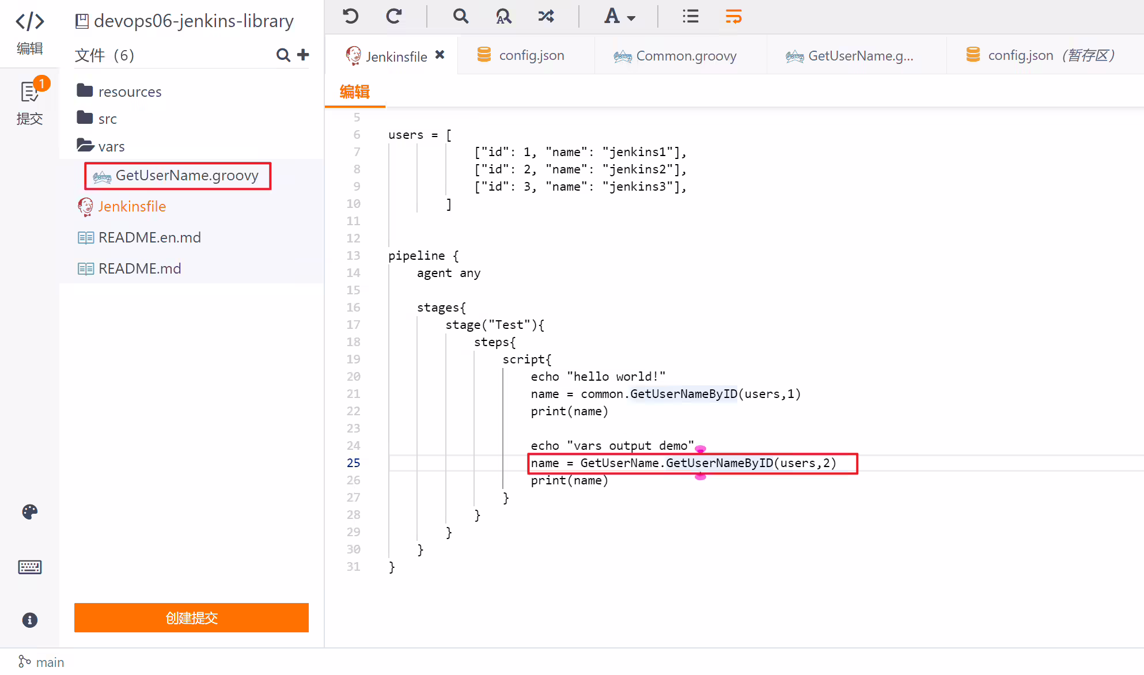The width and height of the screenshot is (1144, 675).
Task: Switch to the config.json staged tab
Action: click(1041, 55)
